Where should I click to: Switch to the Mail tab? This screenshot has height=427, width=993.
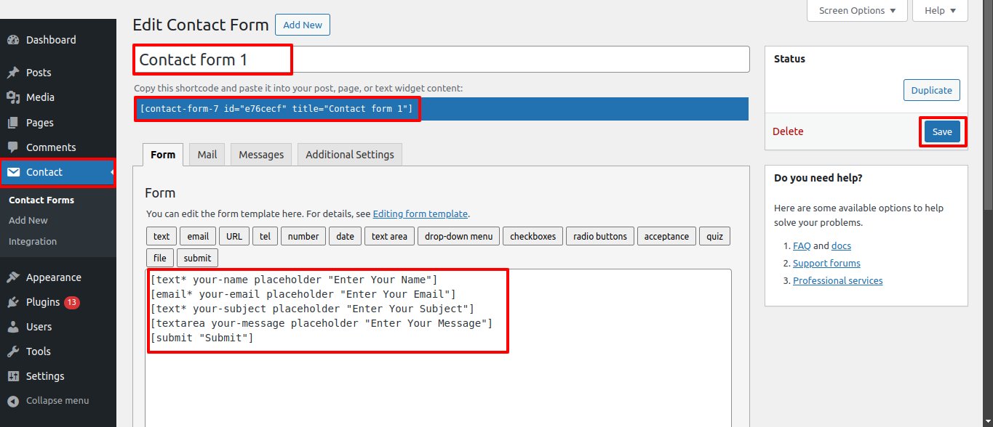click(x=207, y=155)
